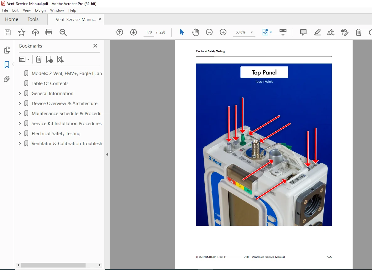Screen dimensions: 372x270
Task: Collapse the navigation pane arrow
Action: pos(107,155)
